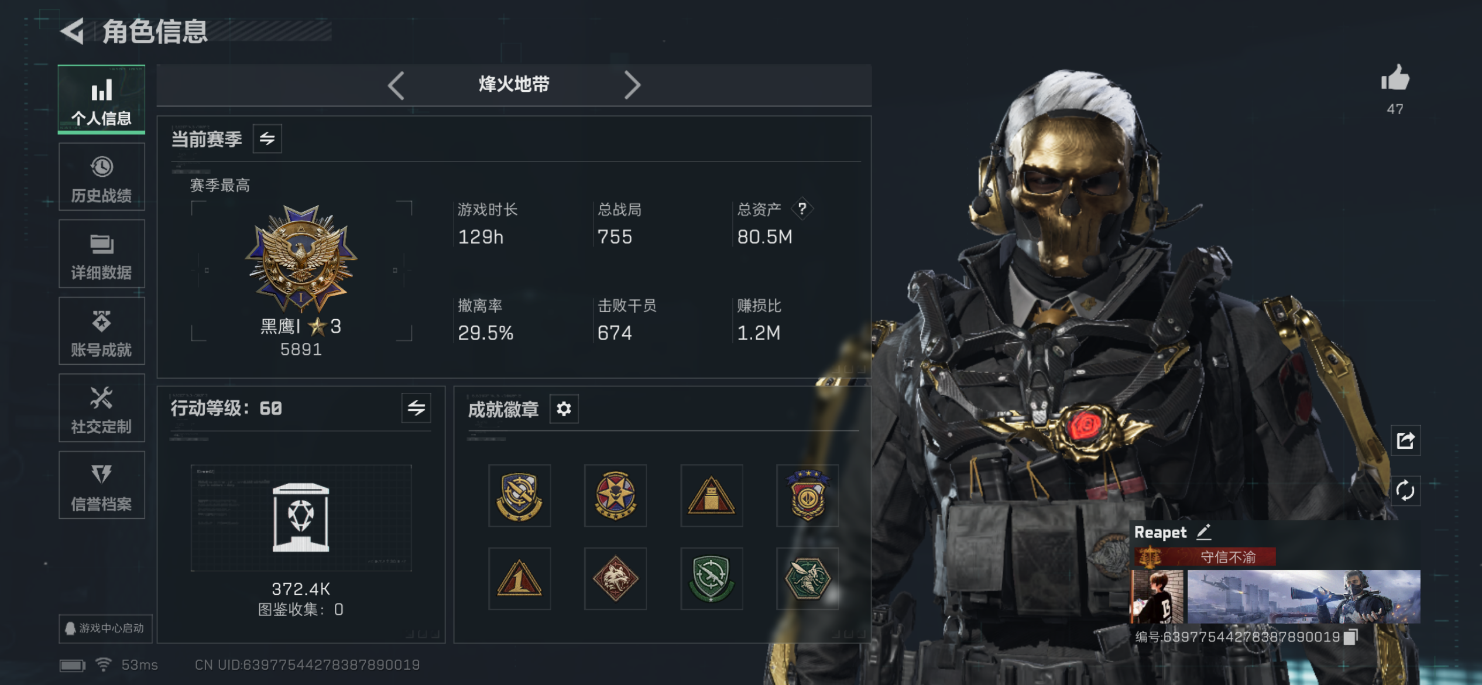Select the wolf achievement badge
The width and height of the screenshot is (1482, 685).
click(615, 578)
